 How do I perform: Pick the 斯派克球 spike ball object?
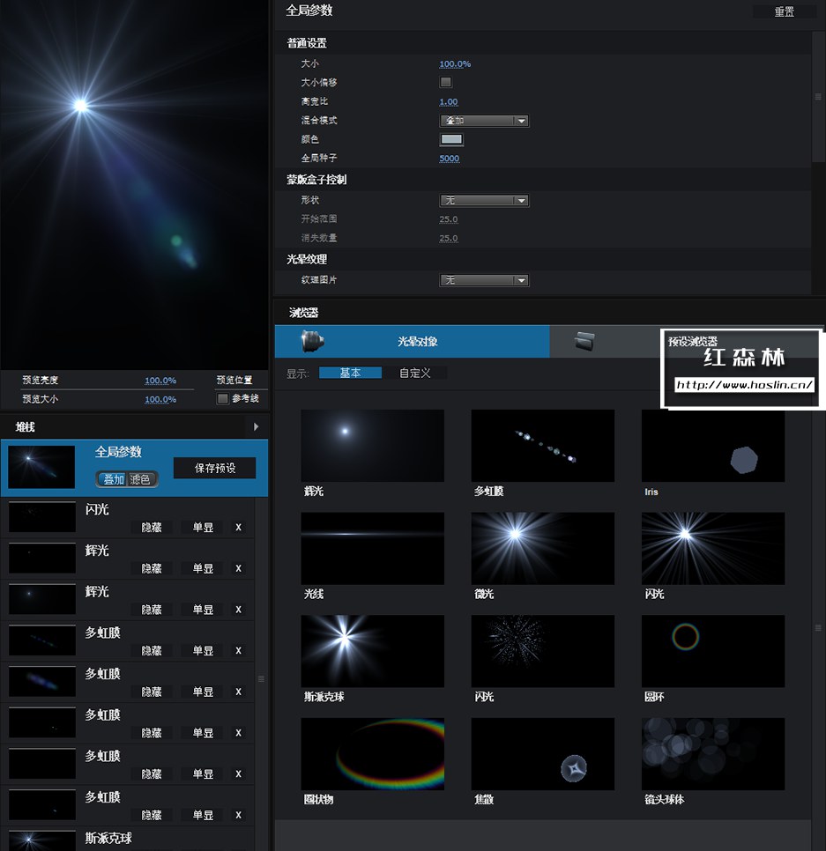(372, 650)
